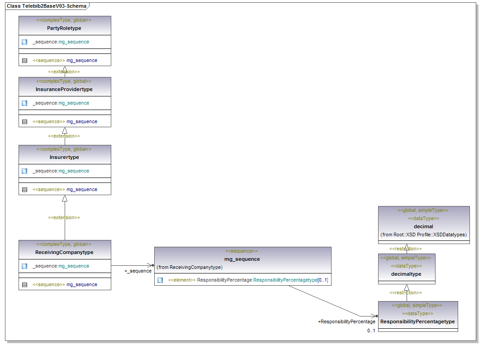The image size is (488, 350).
Task: Click the attribute icon in PartyRoletype class
Action: click(24, 42)
